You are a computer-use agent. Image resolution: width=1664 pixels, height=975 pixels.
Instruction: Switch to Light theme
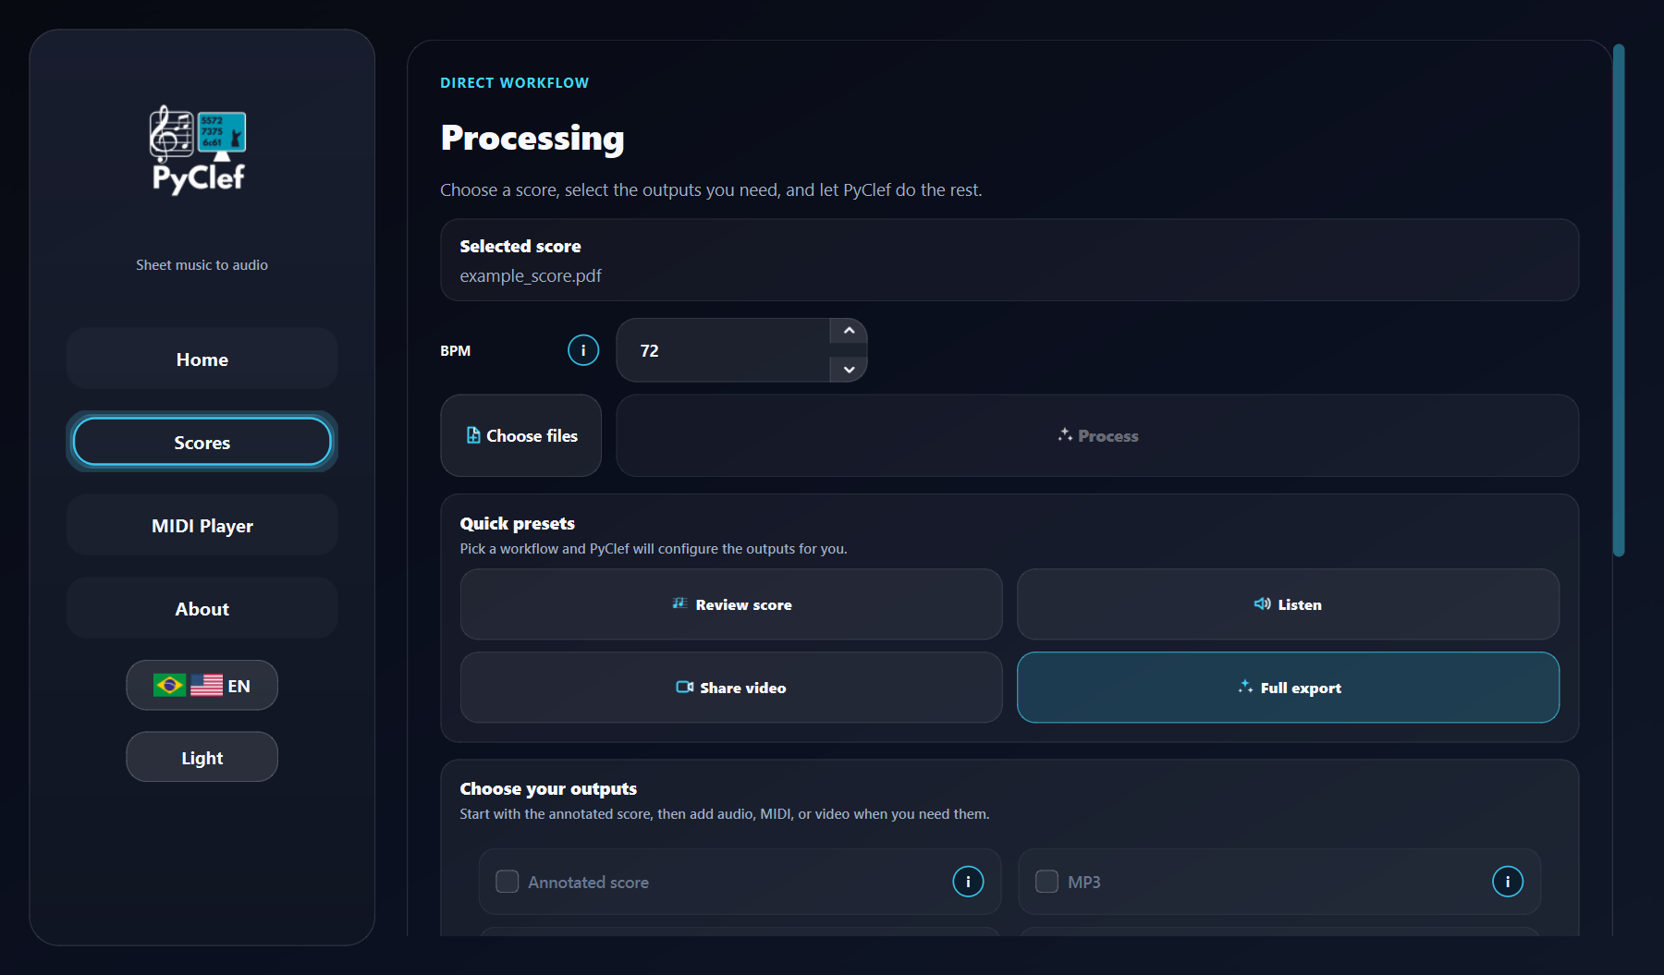202,758
